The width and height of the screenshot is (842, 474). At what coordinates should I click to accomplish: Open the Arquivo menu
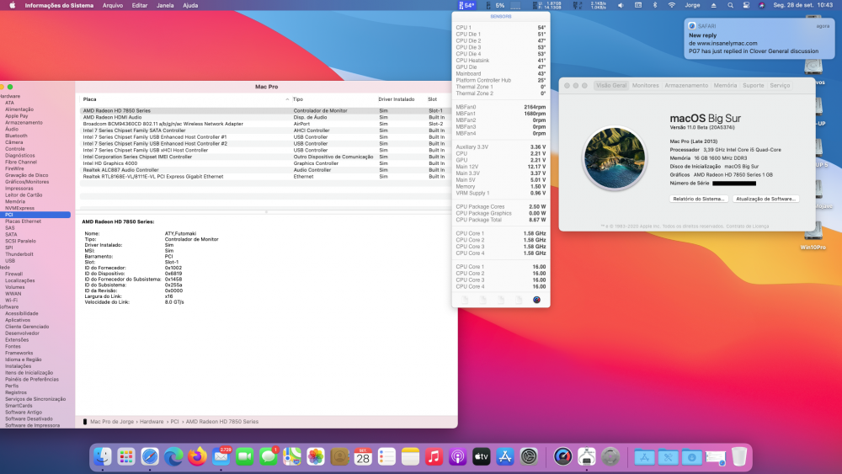pos(113,5)
